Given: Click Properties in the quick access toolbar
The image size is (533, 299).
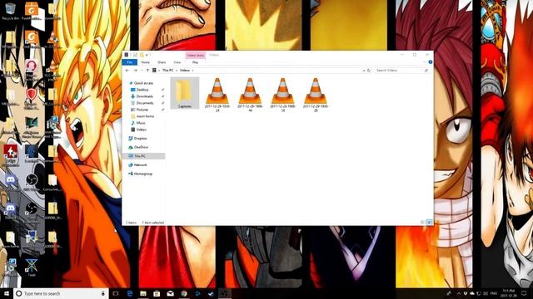Looking at the screenshot, I should click(x=135, y=55).
